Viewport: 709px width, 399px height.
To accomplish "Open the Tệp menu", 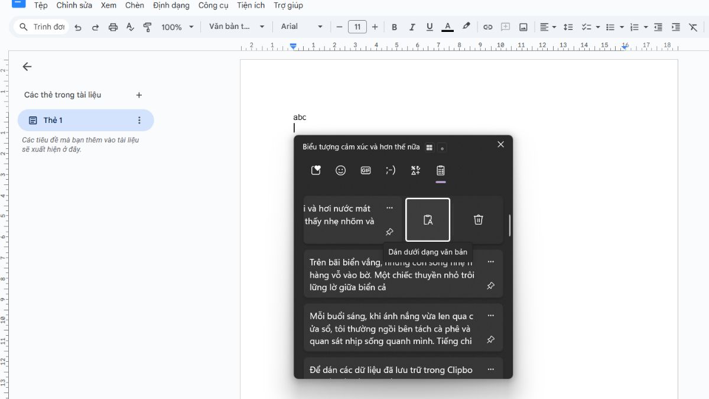I will click(41, 5).
